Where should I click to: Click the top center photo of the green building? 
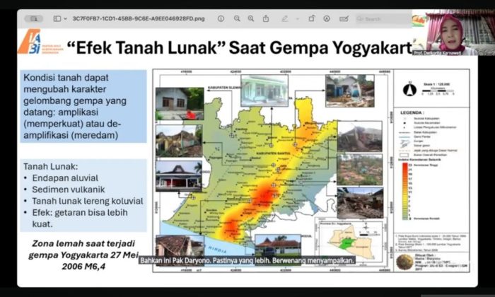click(x=264, y=91)
